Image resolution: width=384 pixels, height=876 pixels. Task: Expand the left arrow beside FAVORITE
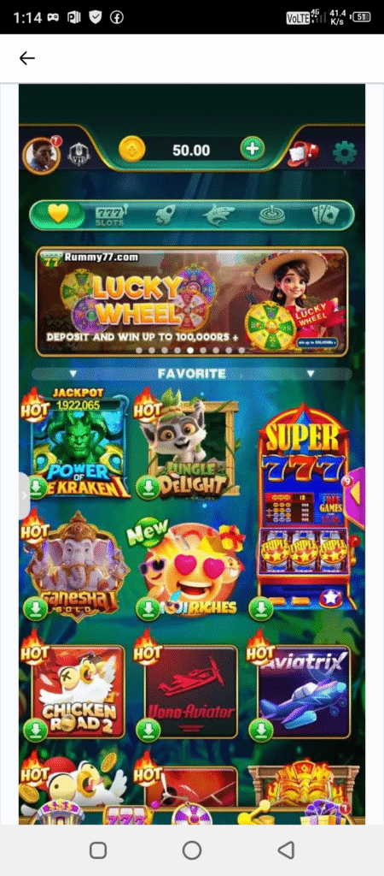tap(72, 374)
